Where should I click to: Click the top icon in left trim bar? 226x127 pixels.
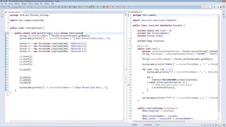click(2, 12)
